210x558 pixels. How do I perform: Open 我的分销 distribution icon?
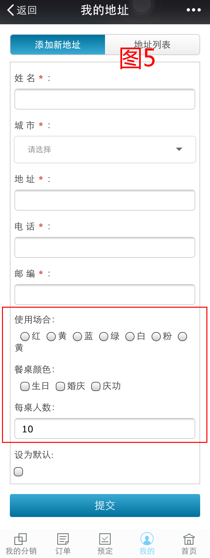21,539
